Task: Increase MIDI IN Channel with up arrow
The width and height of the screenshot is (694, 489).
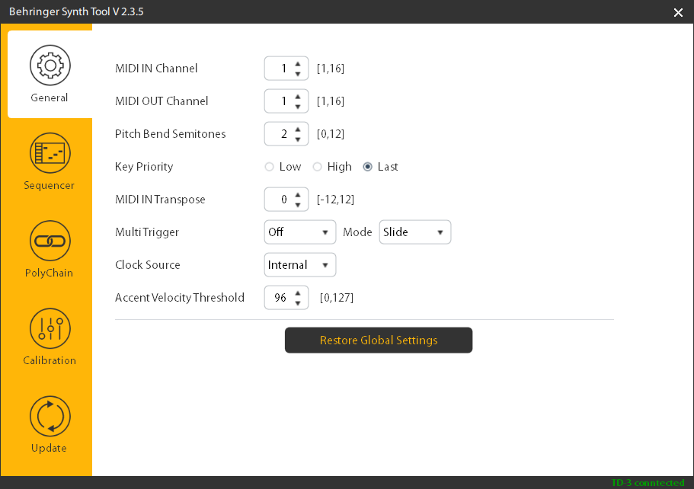Action: click(298, 63)
